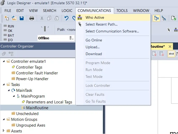Select Controller Tags in the tree
This screenshot has width=178, height=134.
coord(29,67)
